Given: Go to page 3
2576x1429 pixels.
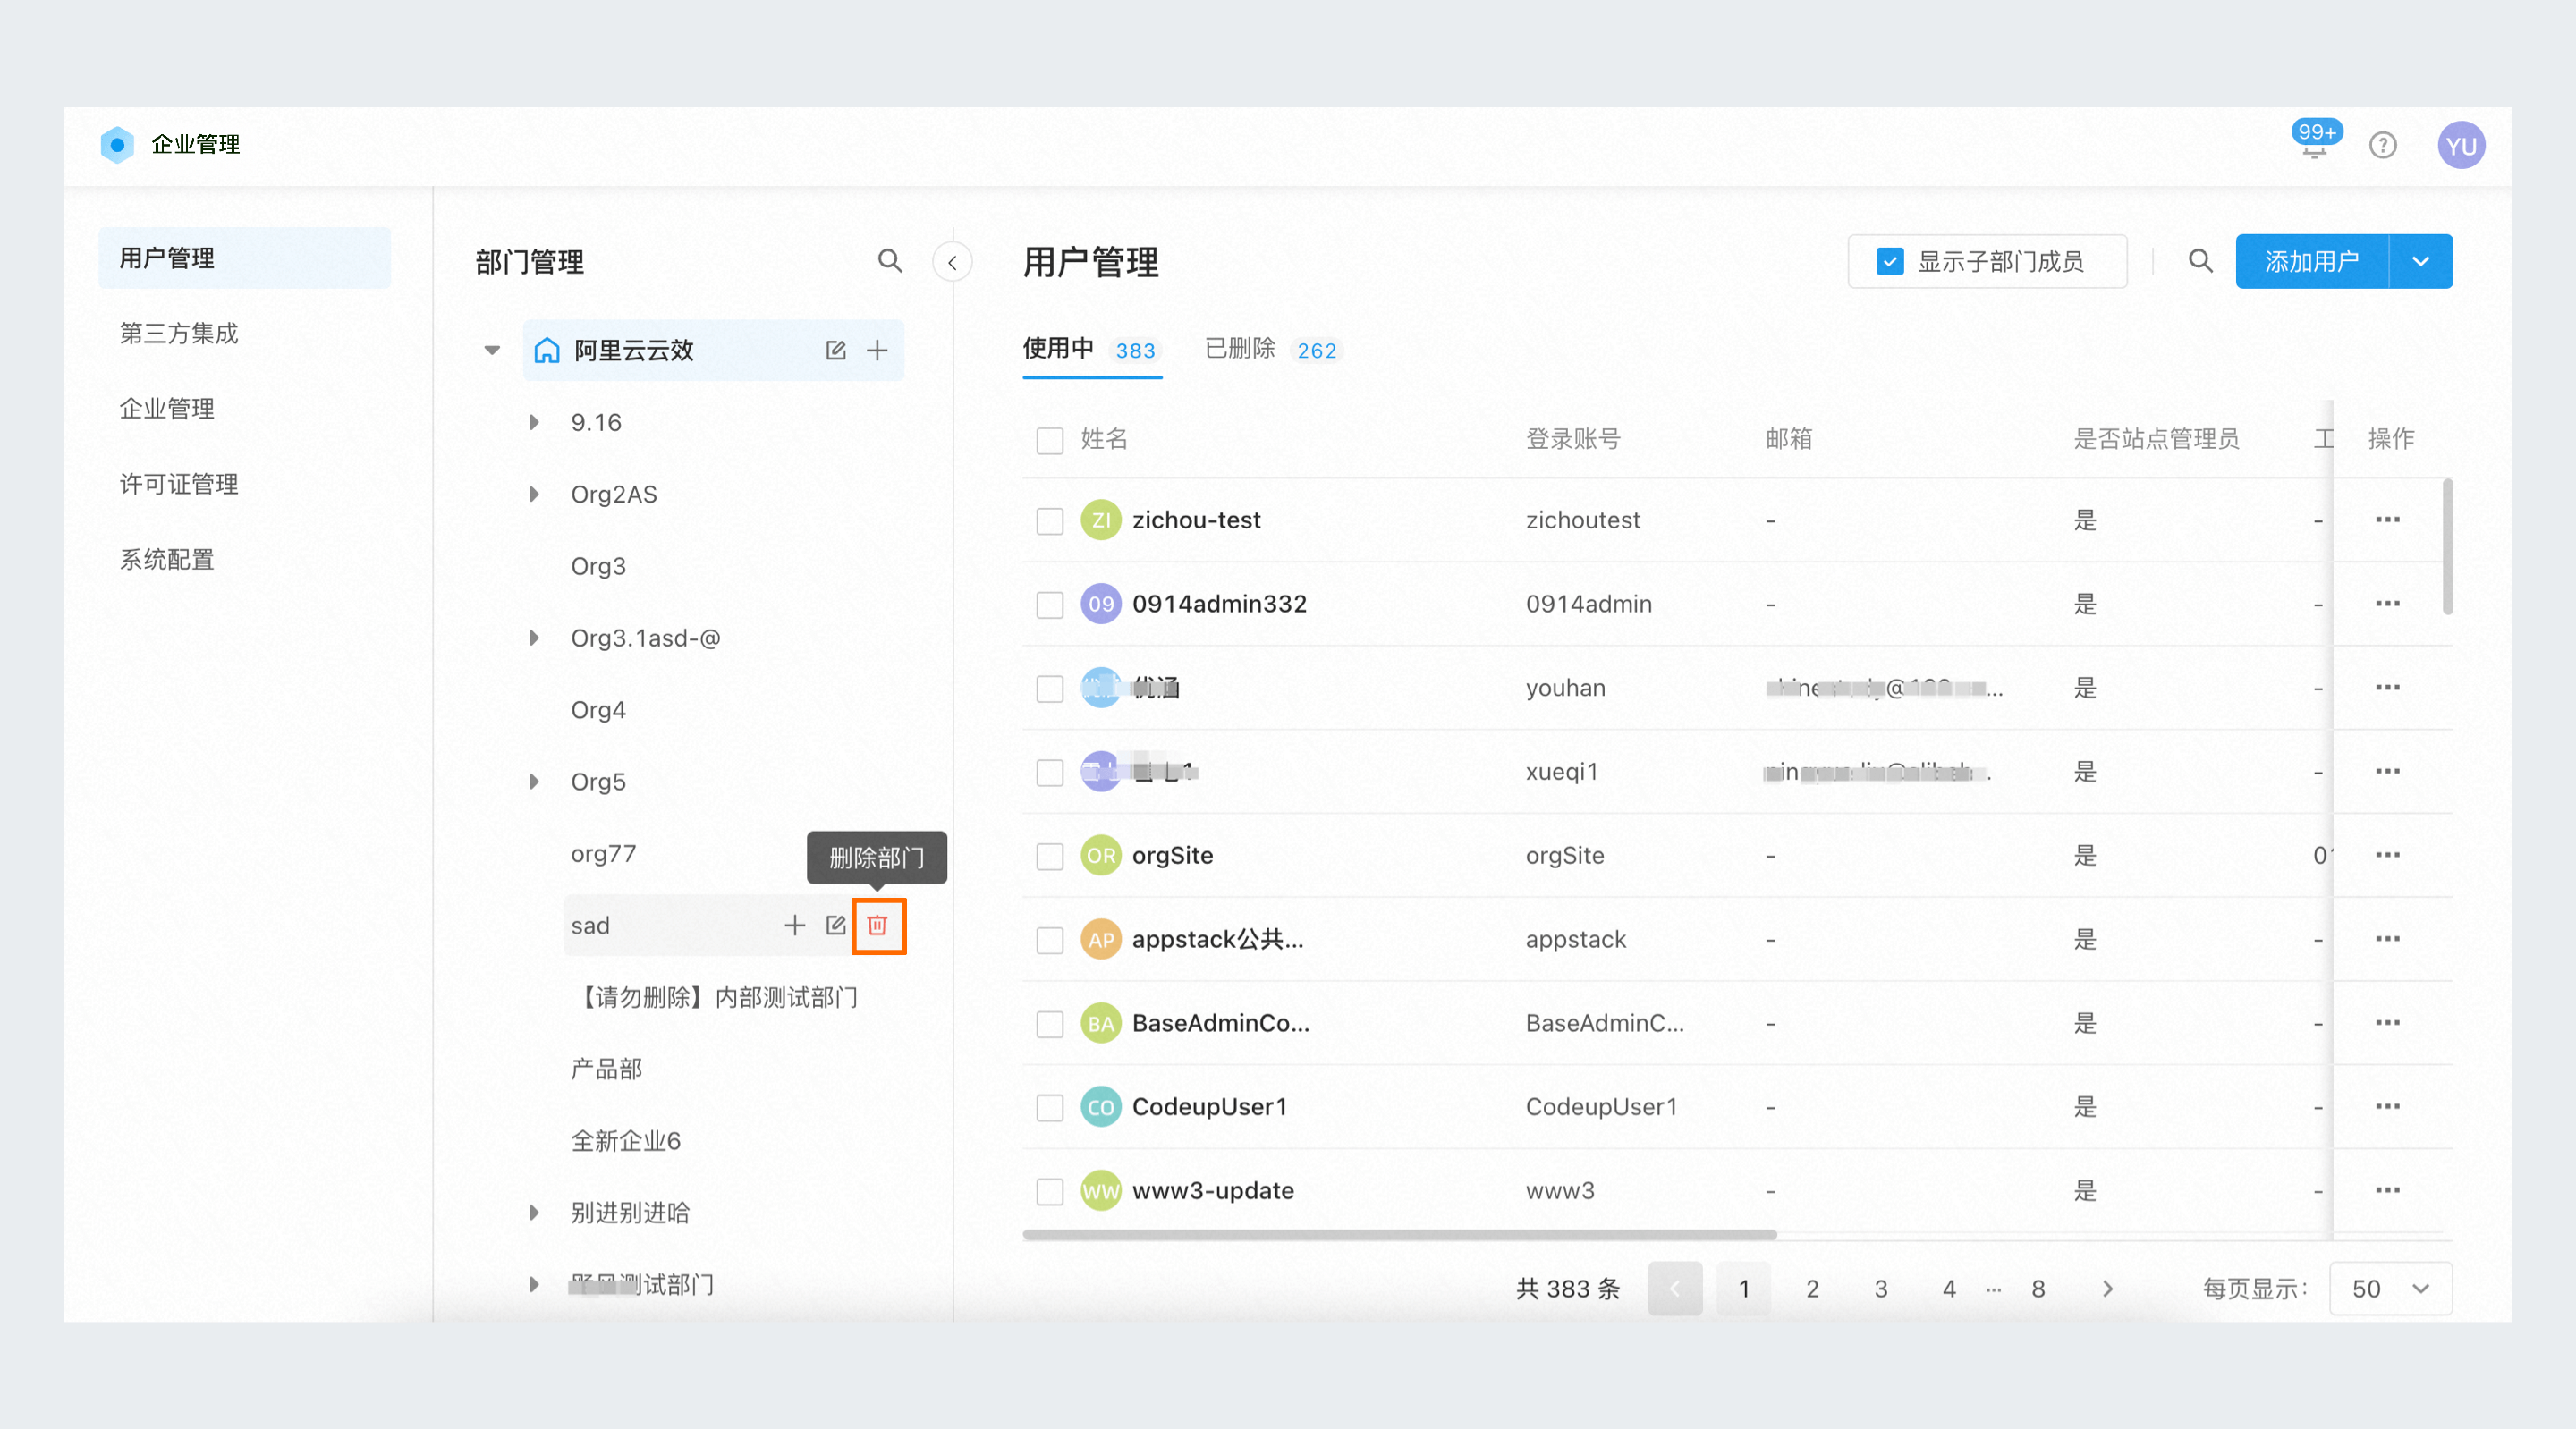Looking at the screenshot, I should coord(1880,1288).
